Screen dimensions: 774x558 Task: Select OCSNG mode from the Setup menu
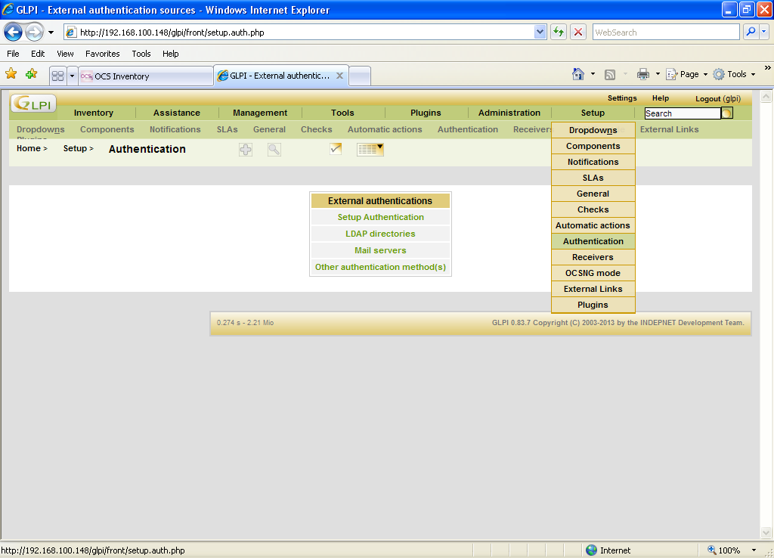pyautogui.click(x=593, y=273)
